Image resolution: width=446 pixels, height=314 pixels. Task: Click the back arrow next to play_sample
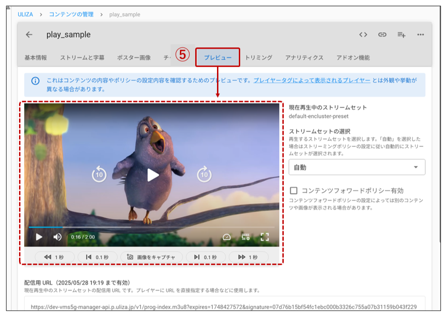(29, 35)
